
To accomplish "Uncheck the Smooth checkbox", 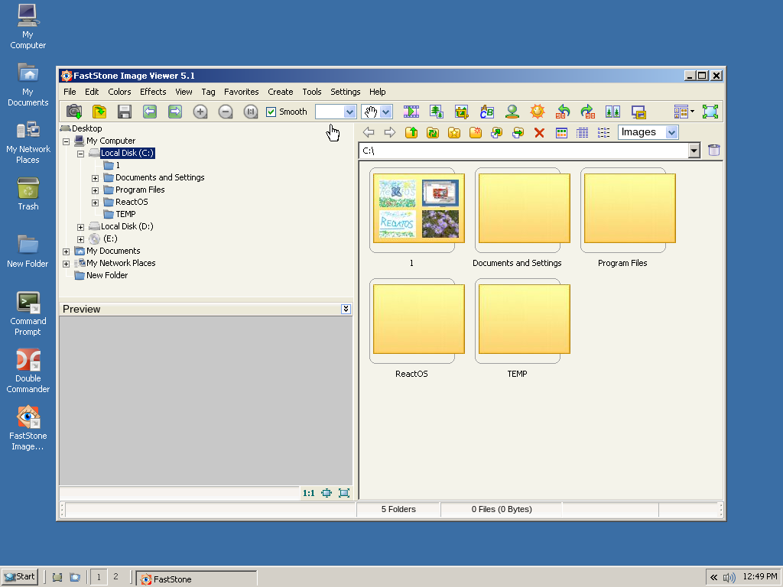I will click(271, 112).
